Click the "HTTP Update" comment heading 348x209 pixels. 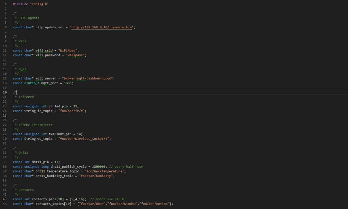pos(29,18)
